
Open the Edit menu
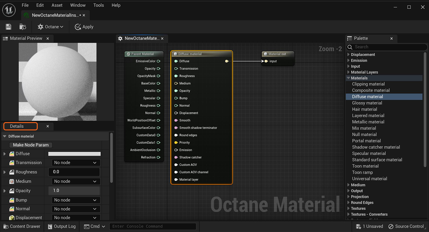pyautogui.click(x=40, y=5)
